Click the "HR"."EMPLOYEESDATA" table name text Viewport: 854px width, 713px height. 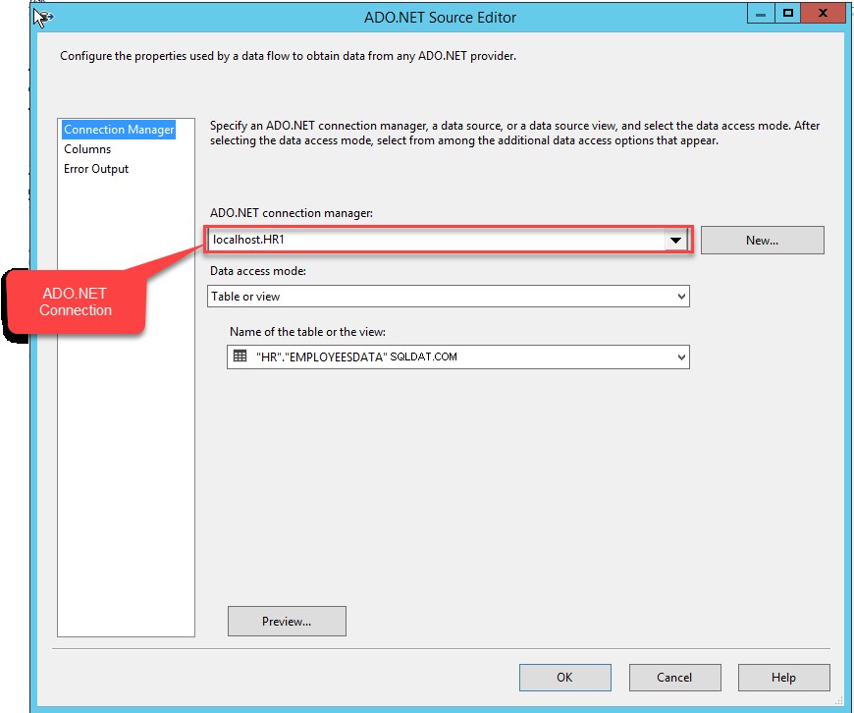click(x=321, y=357)
